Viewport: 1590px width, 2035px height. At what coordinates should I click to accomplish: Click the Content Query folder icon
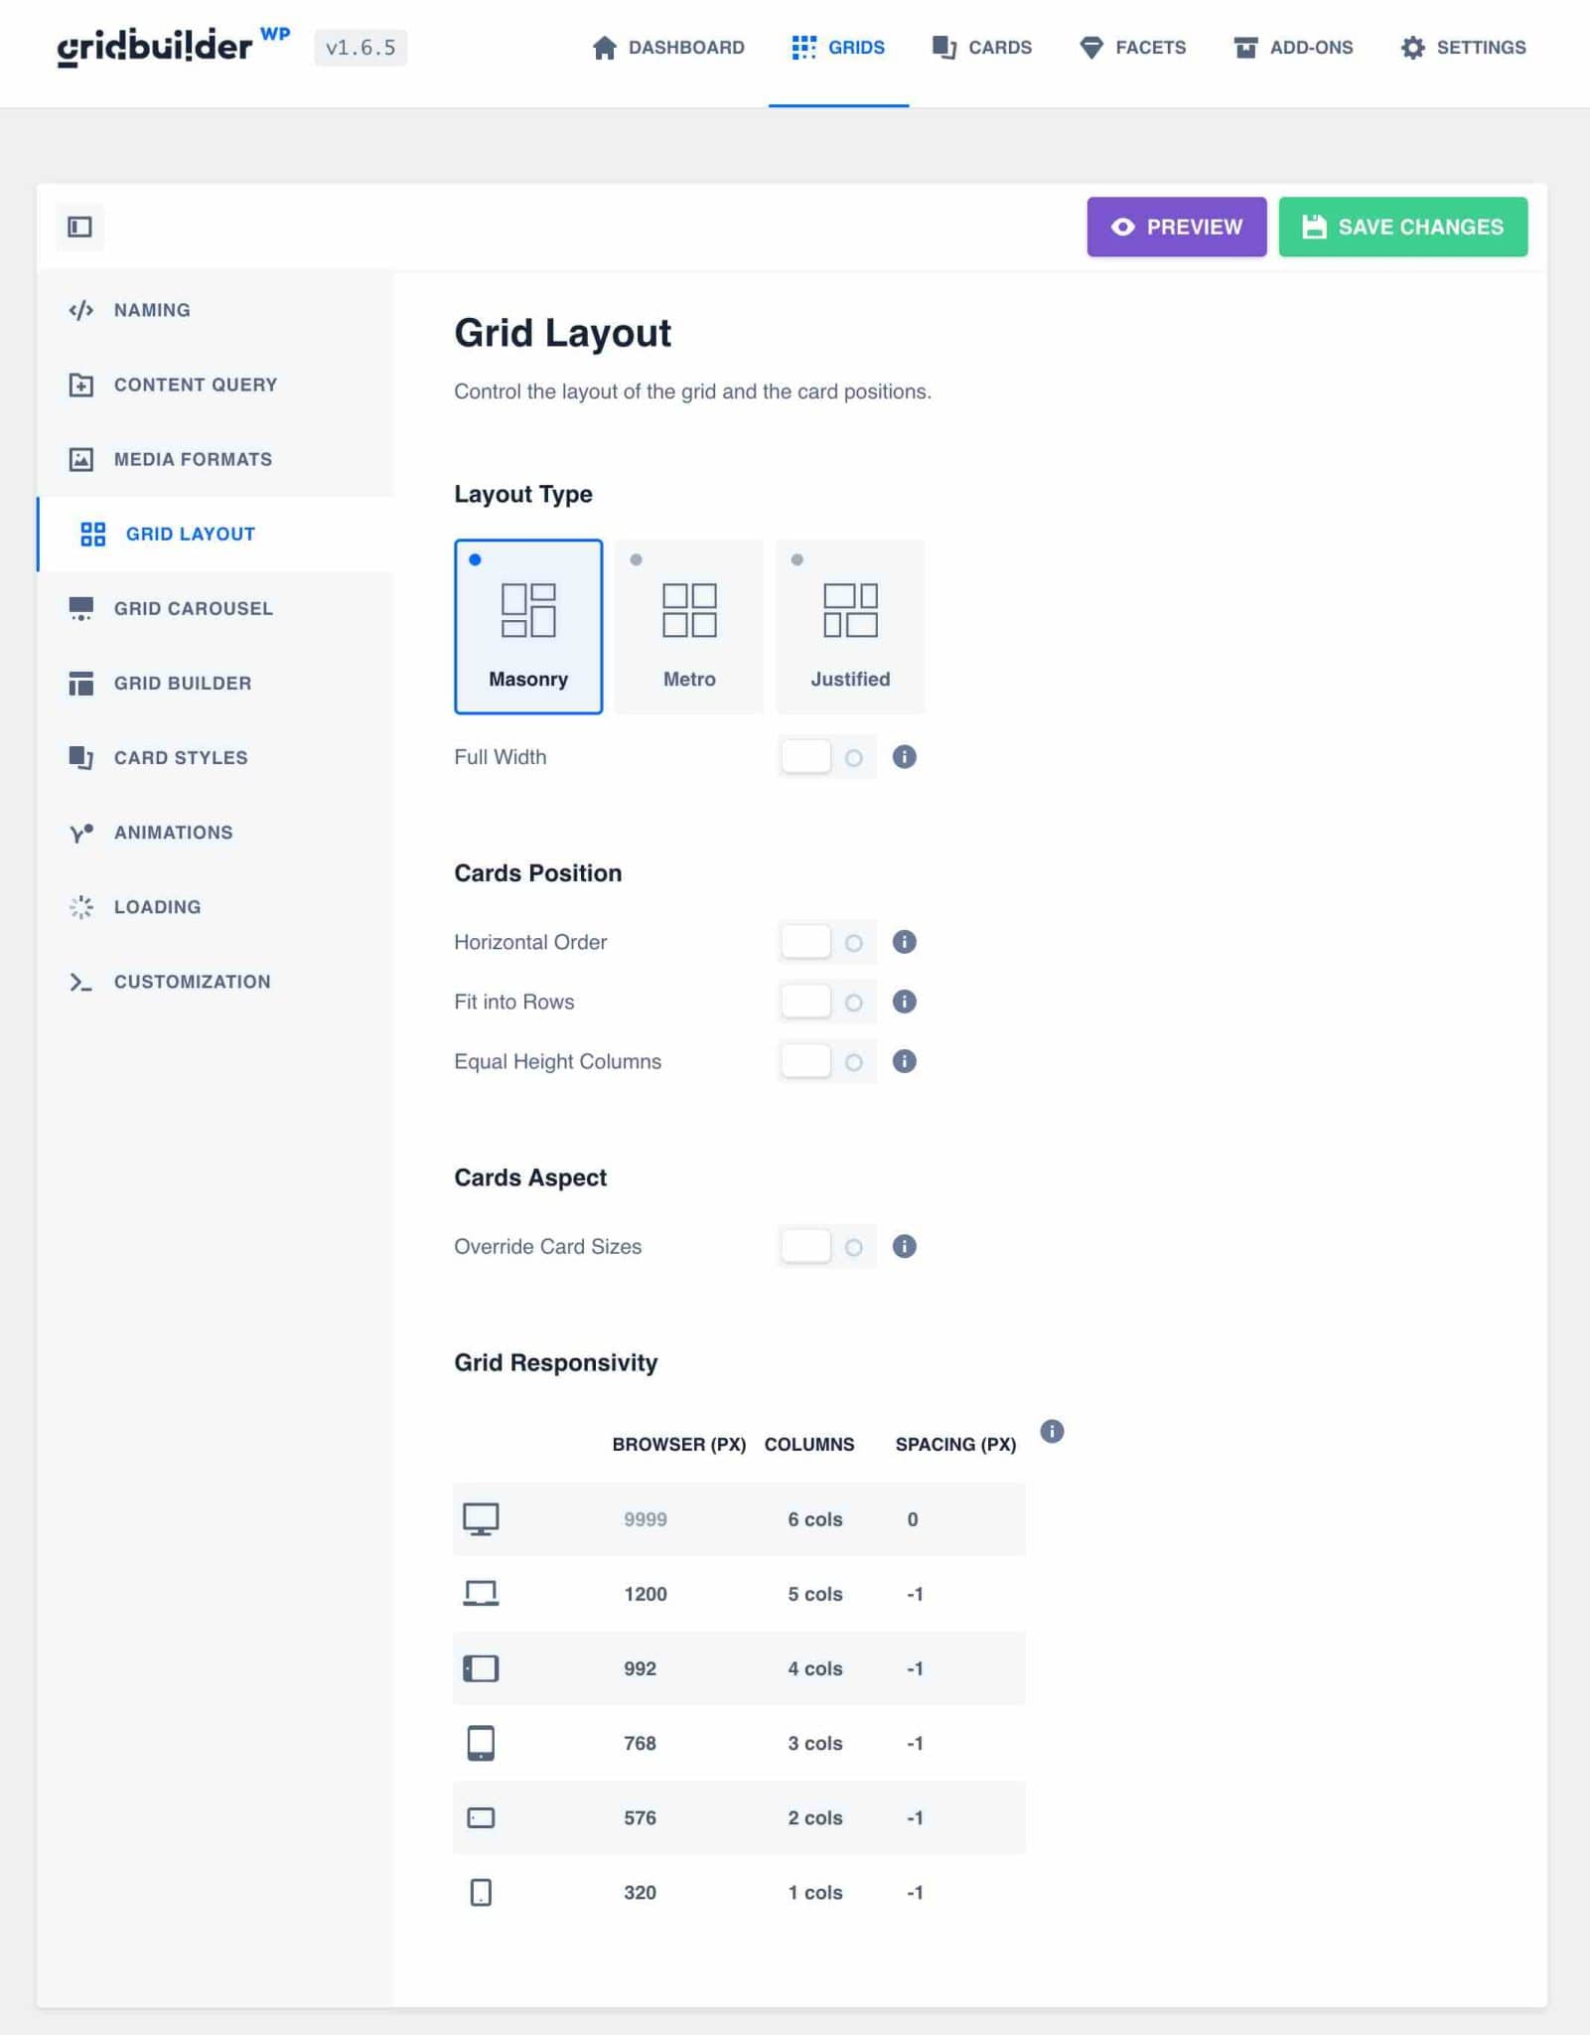(80, 385)
